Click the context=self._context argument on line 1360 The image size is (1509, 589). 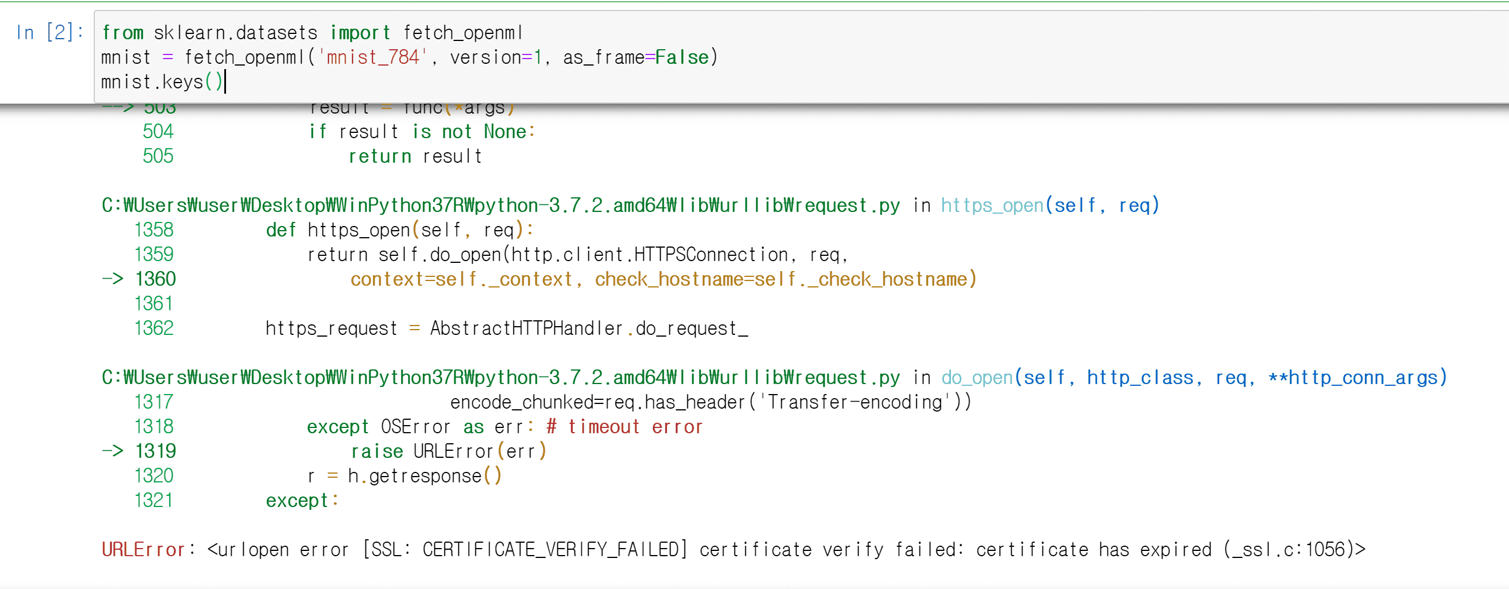pos(461,279)
